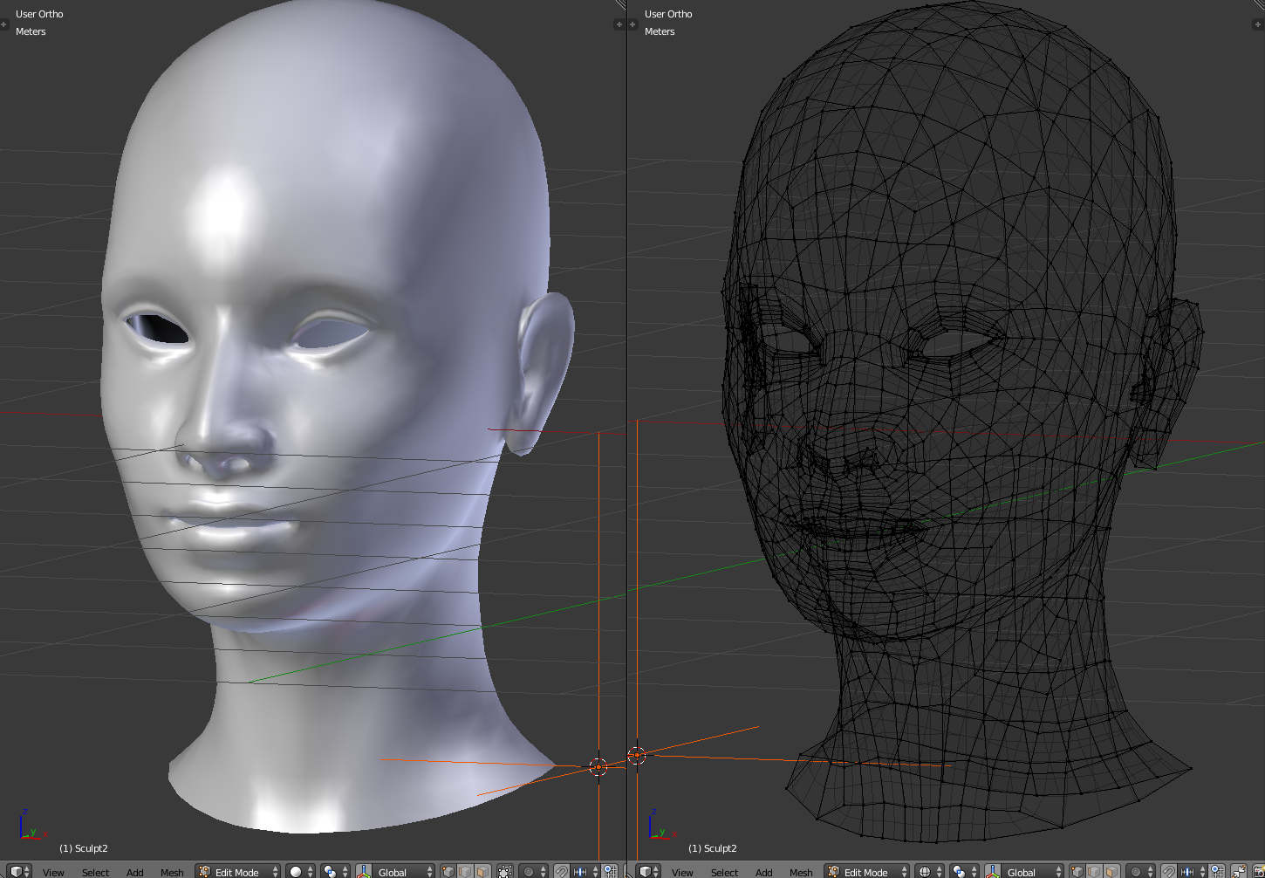This screenshot has width=1265, height=878.
Task: Click icon right of snap grid in right header
Action: click(x=1239, y=871)
